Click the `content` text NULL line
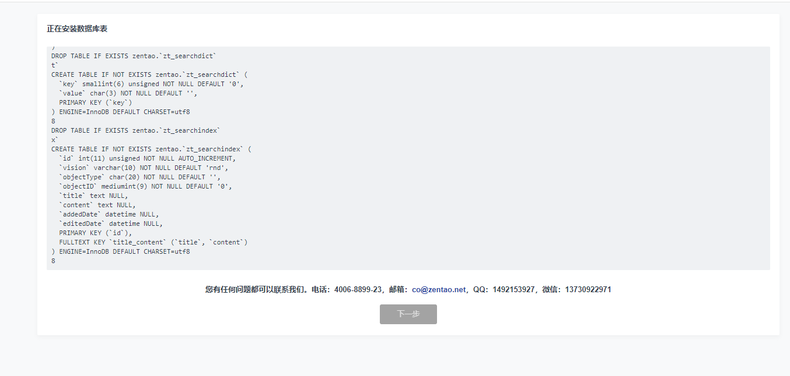This screenshot has height=376, width=790. (x=97, y=205)
